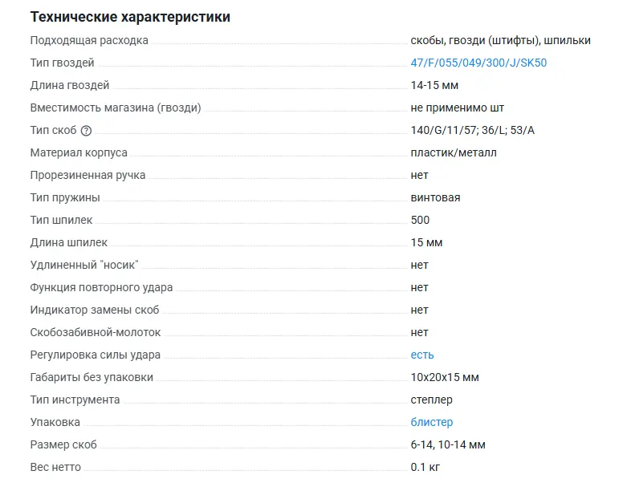This screenshot has height=495, width=627.
Task: Click the "0.1 кг" net weight value
Action: pos(425,467)
